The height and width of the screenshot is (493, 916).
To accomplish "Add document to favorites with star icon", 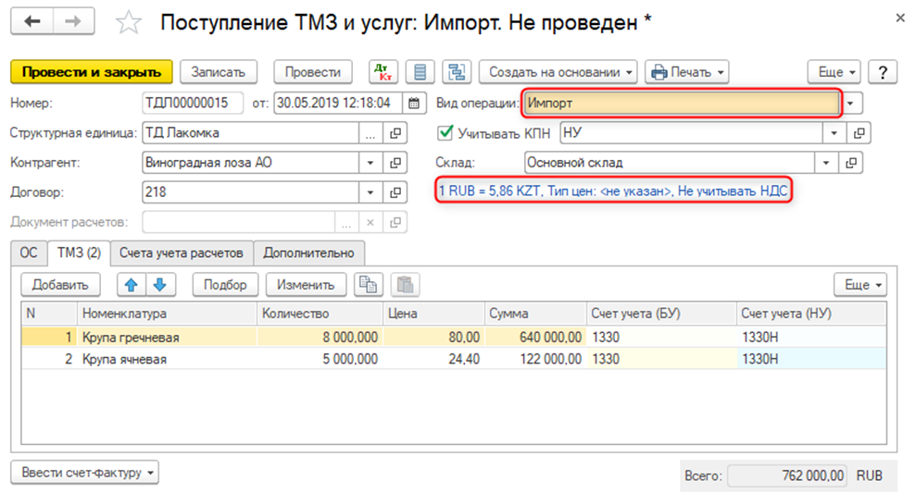I will (132, 22).
